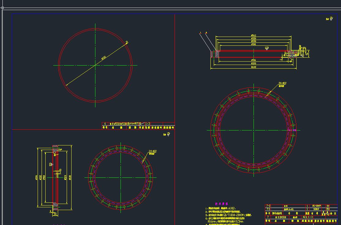Select the ø640 dimension at section bottom
Screen dimensions: 341x225
253,67
